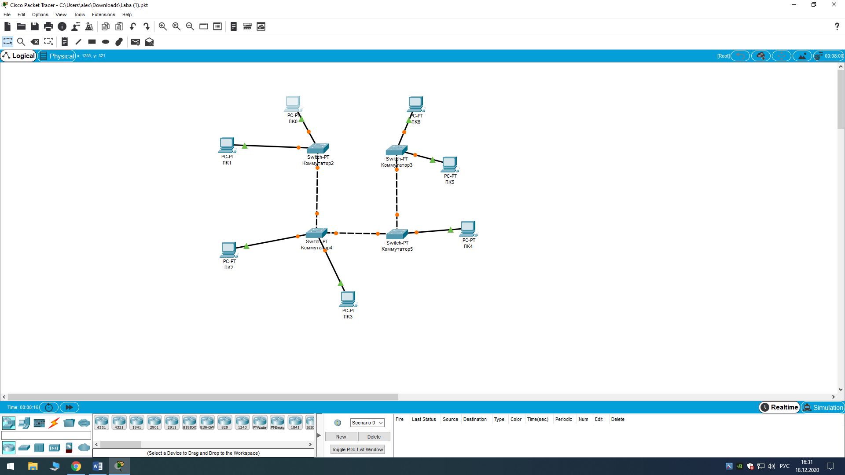Click the Select tool icon in toolbar
Image resolution: width=845 pixels, height=475 pixels.
click(8, 42)
